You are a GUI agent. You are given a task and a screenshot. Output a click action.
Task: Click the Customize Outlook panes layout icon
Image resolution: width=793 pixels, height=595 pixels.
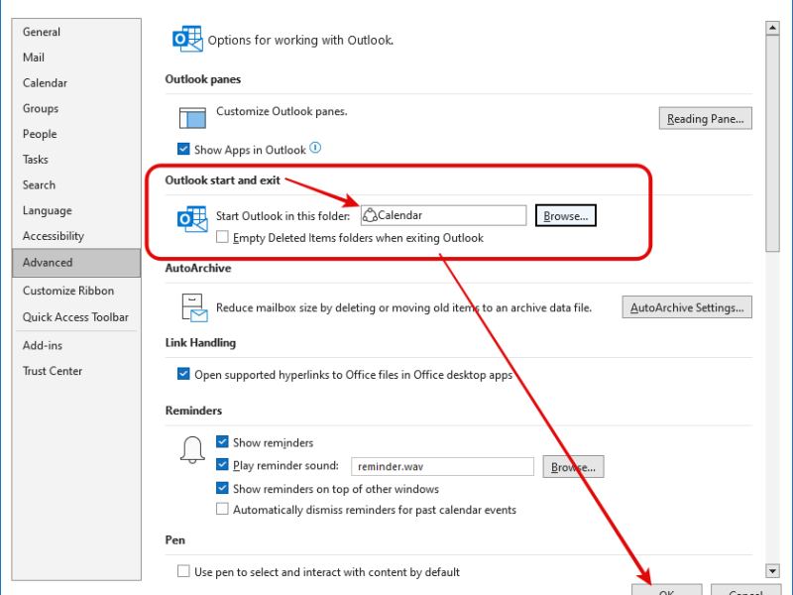(x=192, y=117)
